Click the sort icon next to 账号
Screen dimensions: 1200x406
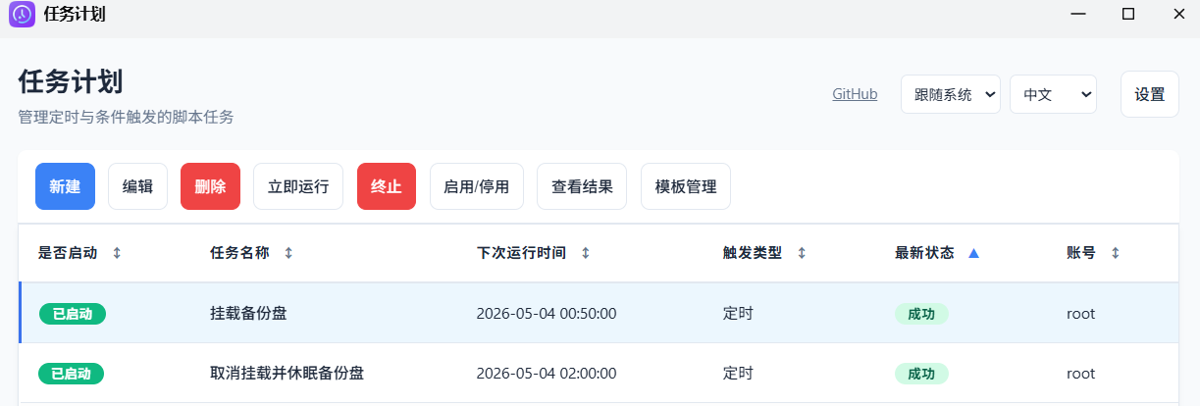click(x=1115, y=253)
